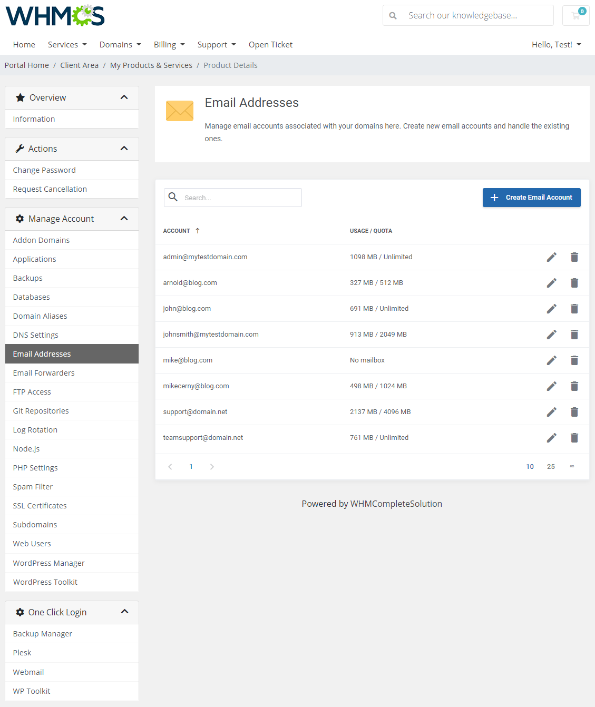The width and height of the screenshot is (595, 707).
Task: Follow the My Products & Services breadcrumb link
Action: click(151, 65)
